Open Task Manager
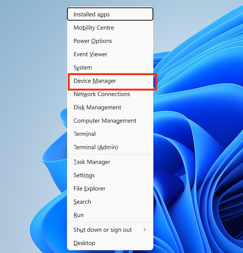This screenshot has height=253, width=243. click(92, 162)
